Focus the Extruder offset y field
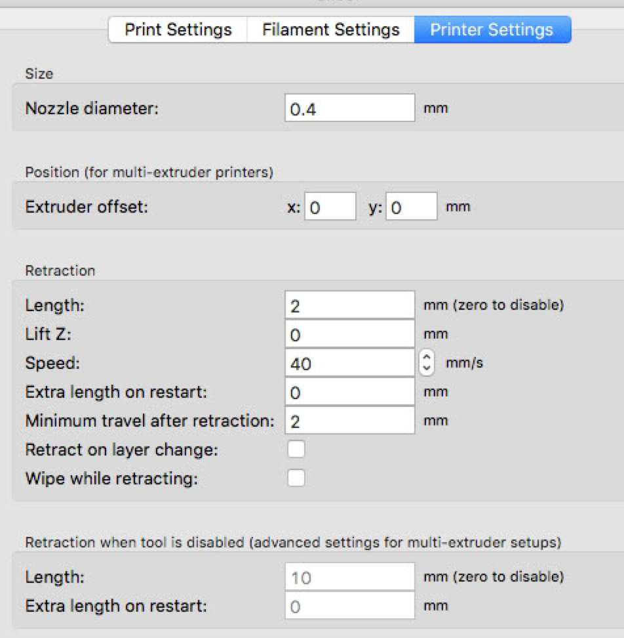Viewport: 624px width, 638px height. tap(411, 207)
